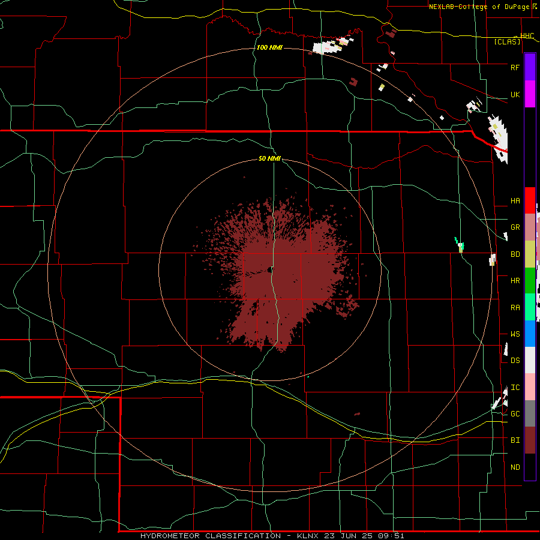Click the '100 NMI' range ring label
This screenshot has width=540, height=540.
[269, 47]
